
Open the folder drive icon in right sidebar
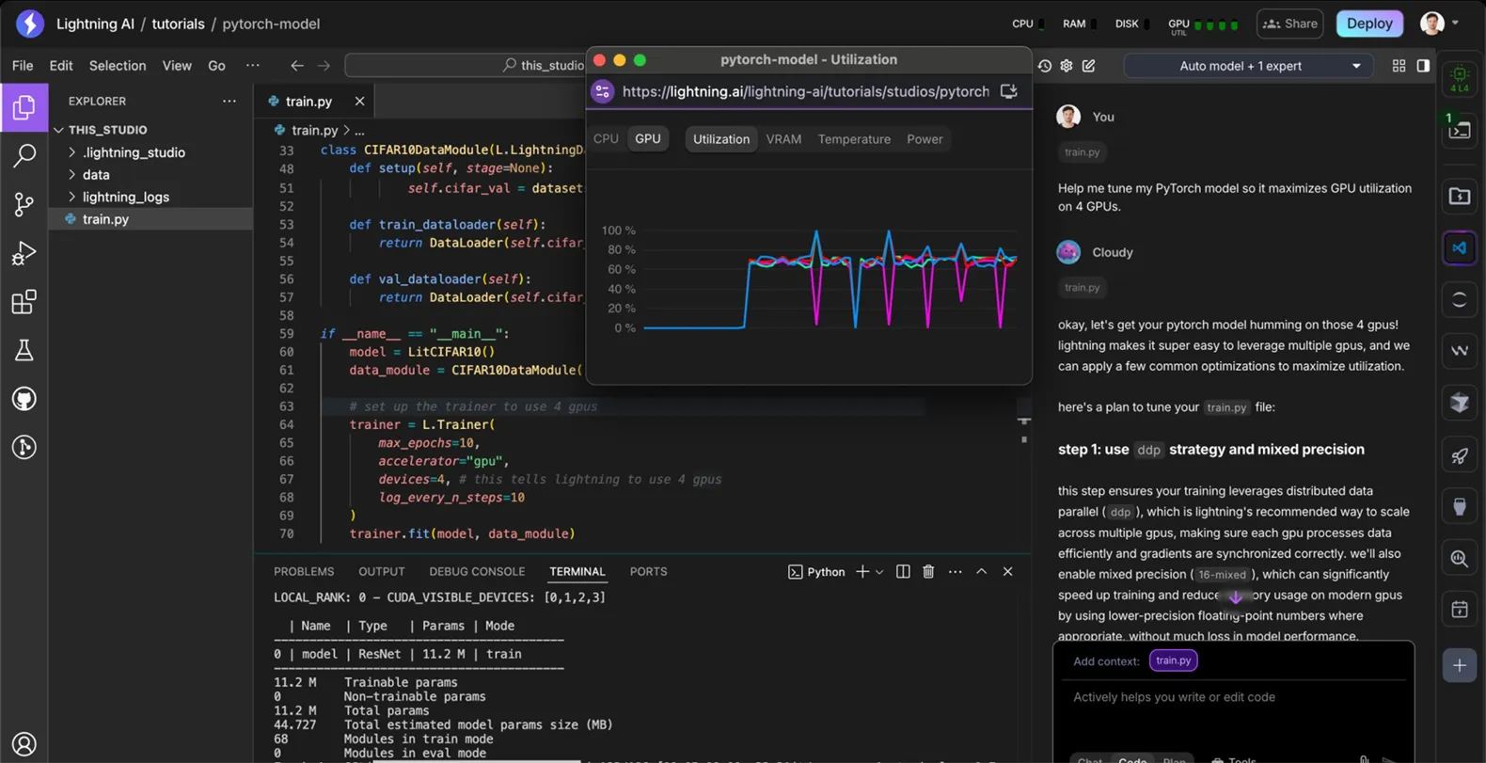pos(1460,196)
